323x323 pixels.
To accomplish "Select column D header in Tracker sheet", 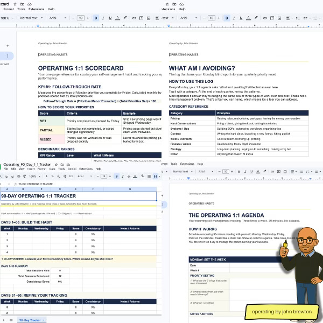I will pyautogui.click(x=60, y=189).
